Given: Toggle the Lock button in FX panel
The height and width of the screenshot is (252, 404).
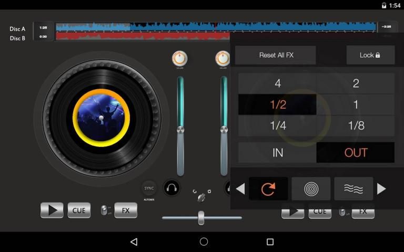Looking at the screenshot, I should pyautogui.click(x=370, y=55).
